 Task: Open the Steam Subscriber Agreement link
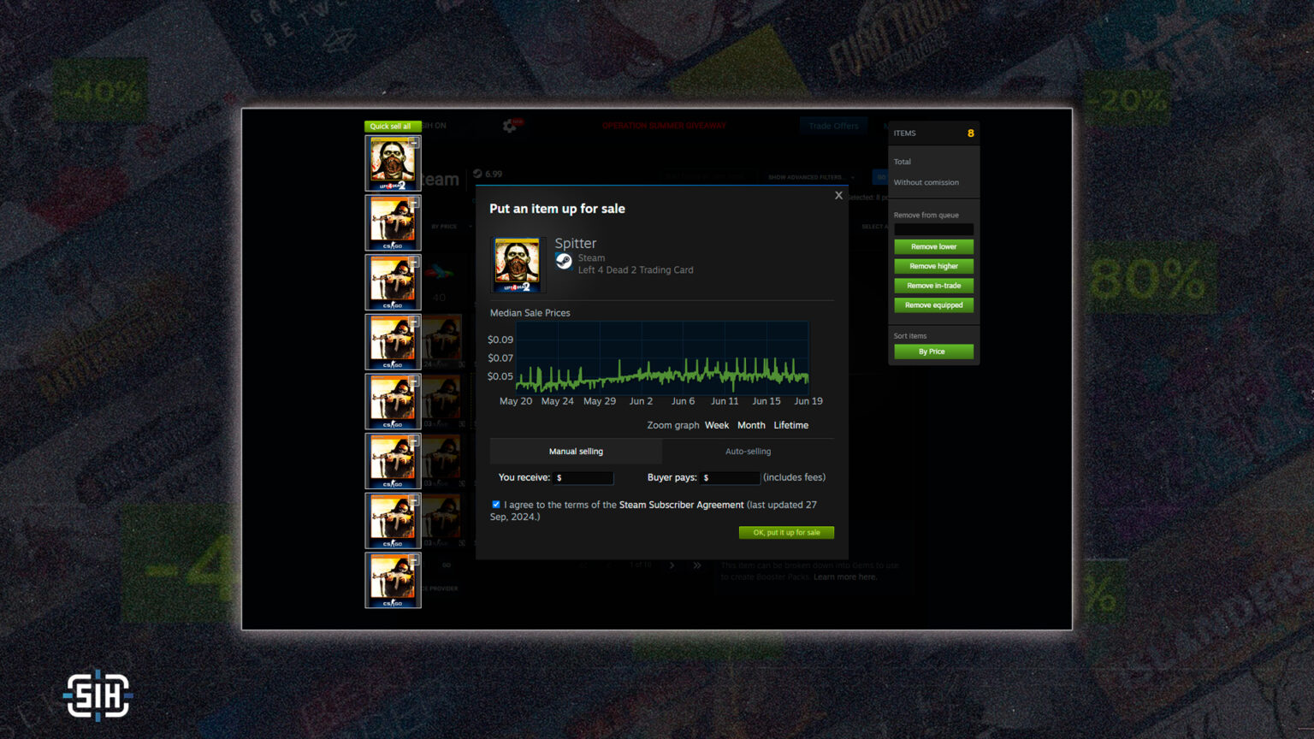click(x=681, y=505)
